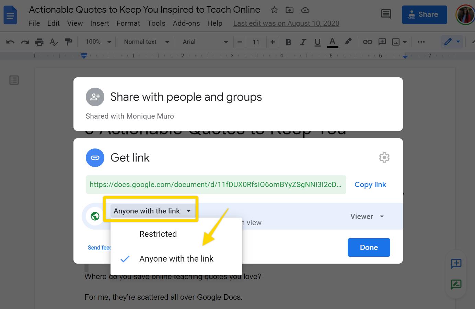Open the Insert menu
Screen dimensions: 475x309
[x=100, y=23]
